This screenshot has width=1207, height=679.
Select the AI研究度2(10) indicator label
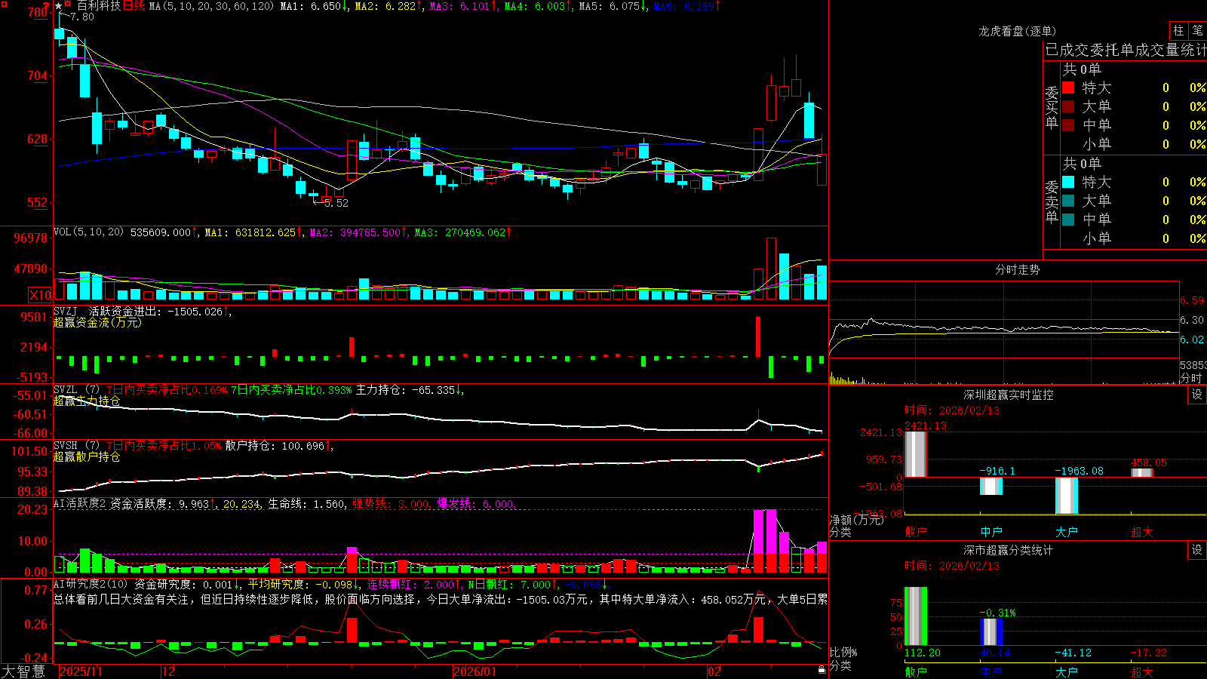(x=91, y=584)
